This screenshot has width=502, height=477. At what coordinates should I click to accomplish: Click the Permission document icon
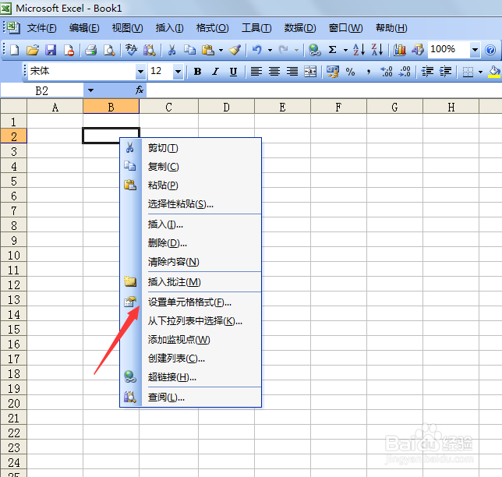[69, 50]
